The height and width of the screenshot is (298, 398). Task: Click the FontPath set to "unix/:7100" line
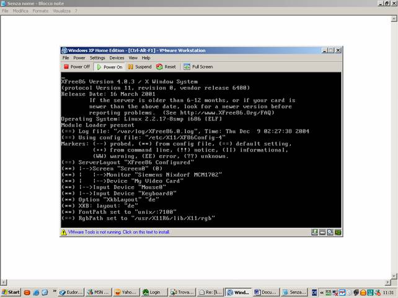click(119, 212)
